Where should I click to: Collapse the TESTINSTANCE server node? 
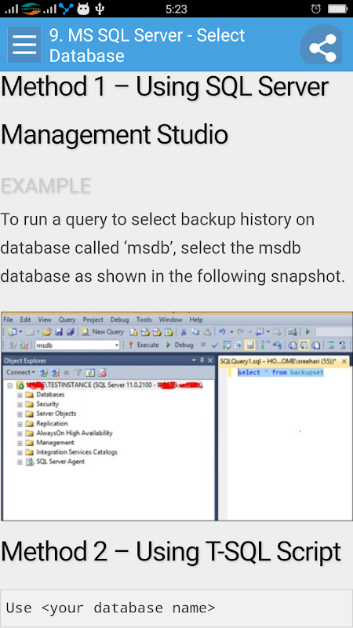(x=10, y=385)
